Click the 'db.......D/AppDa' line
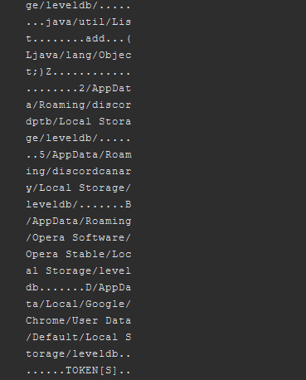Image resolution: width=306 pixels, height=380 pixels. click(79, 288)
